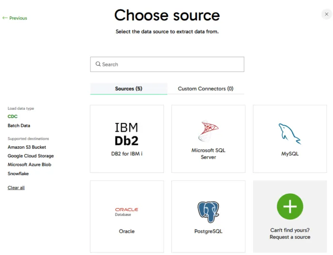This screenshot has width=333, height=255.
Task: Choose the PostgreSQL source label
Action: click(208, 231)
